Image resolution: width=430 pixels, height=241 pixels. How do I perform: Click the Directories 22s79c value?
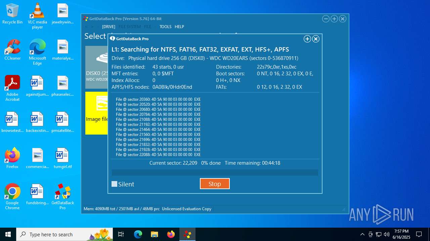(x=276, y=67)
